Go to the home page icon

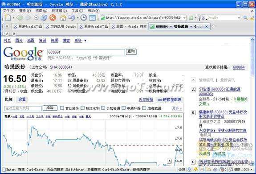(63, 18)
